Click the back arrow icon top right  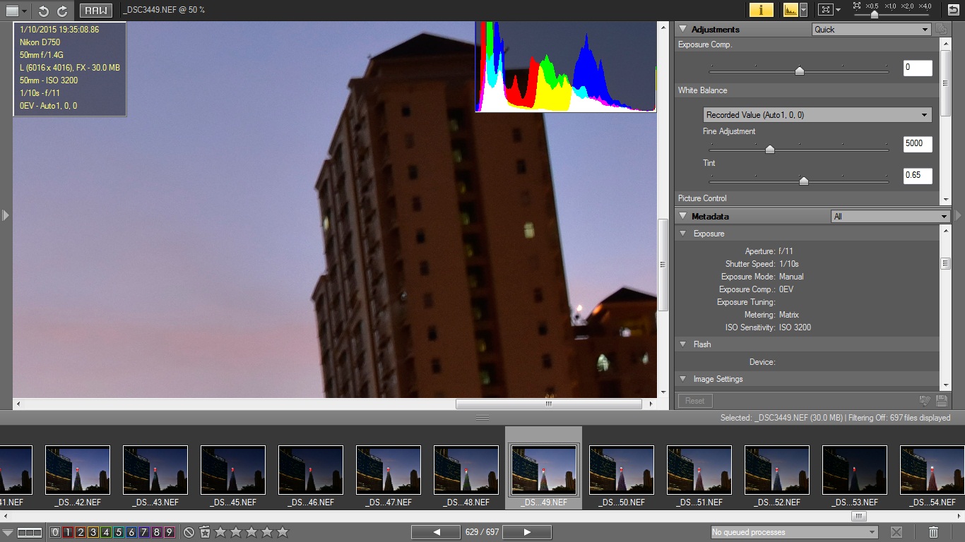coord(953,10)
